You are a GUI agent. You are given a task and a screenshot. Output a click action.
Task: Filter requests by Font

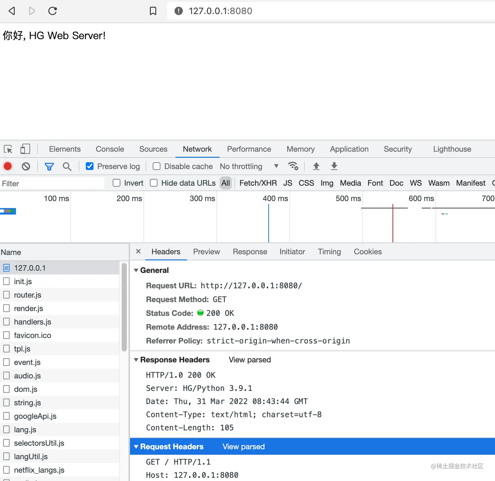375,183
